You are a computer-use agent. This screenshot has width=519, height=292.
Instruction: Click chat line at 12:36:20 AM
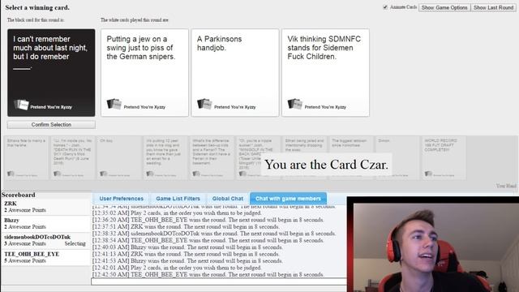208,220
